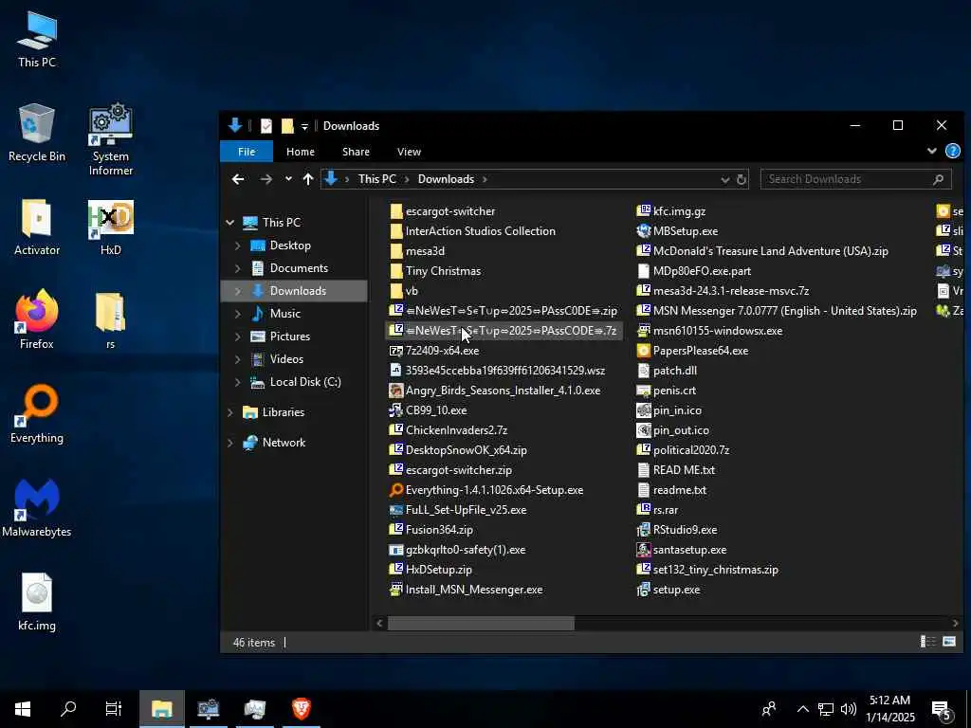Open the Recycle Bin desktop icon
The image size is (971, 728).
point(37,133)
